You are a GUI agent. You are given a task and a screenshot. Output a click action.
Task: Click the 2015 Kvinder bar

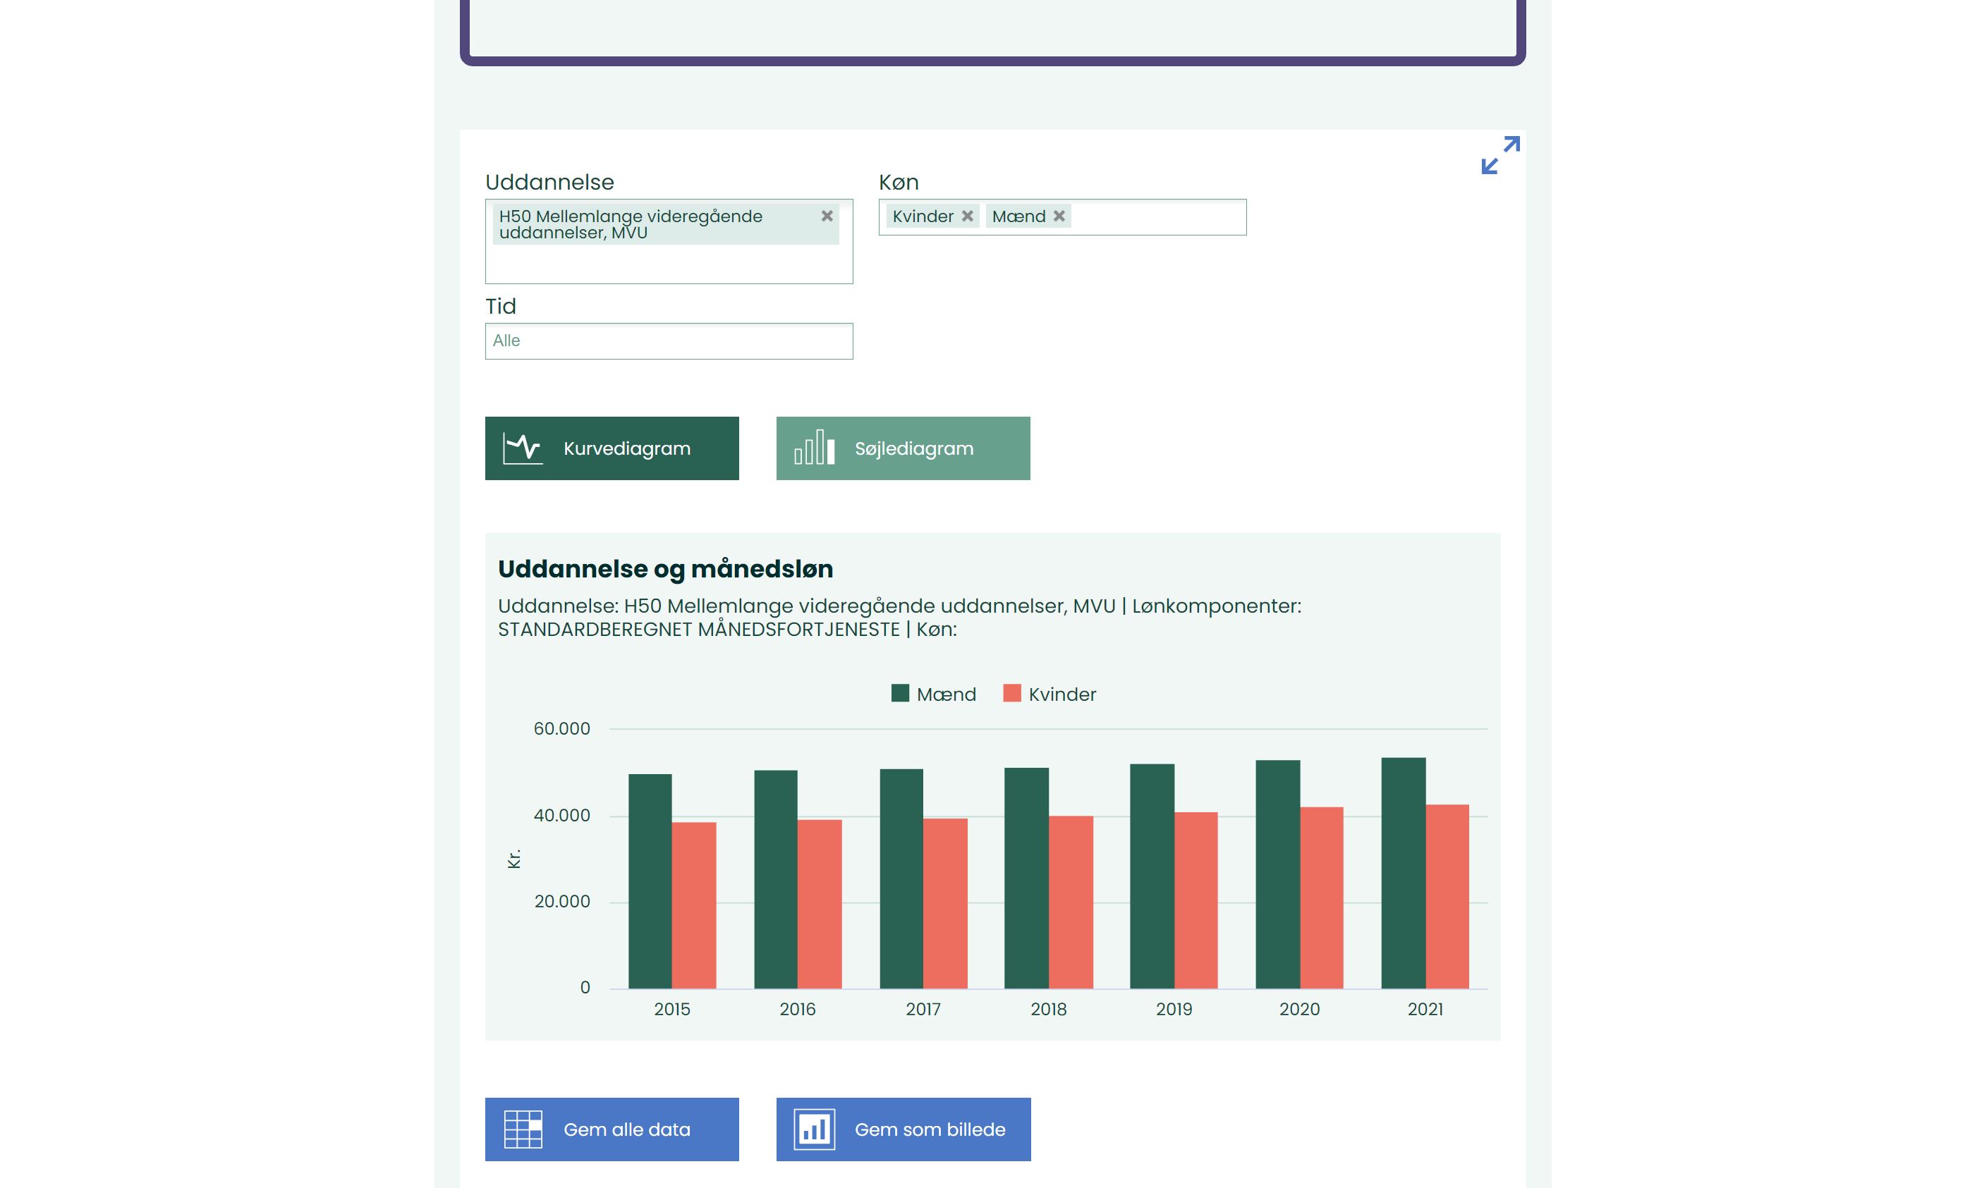tap(693, 905)
